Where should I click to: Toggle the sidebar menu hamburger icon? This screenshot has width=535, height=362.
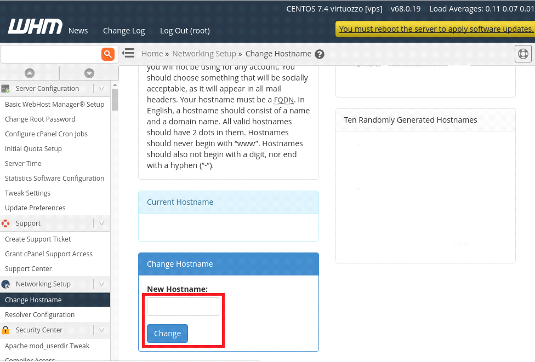click(129, 53)
